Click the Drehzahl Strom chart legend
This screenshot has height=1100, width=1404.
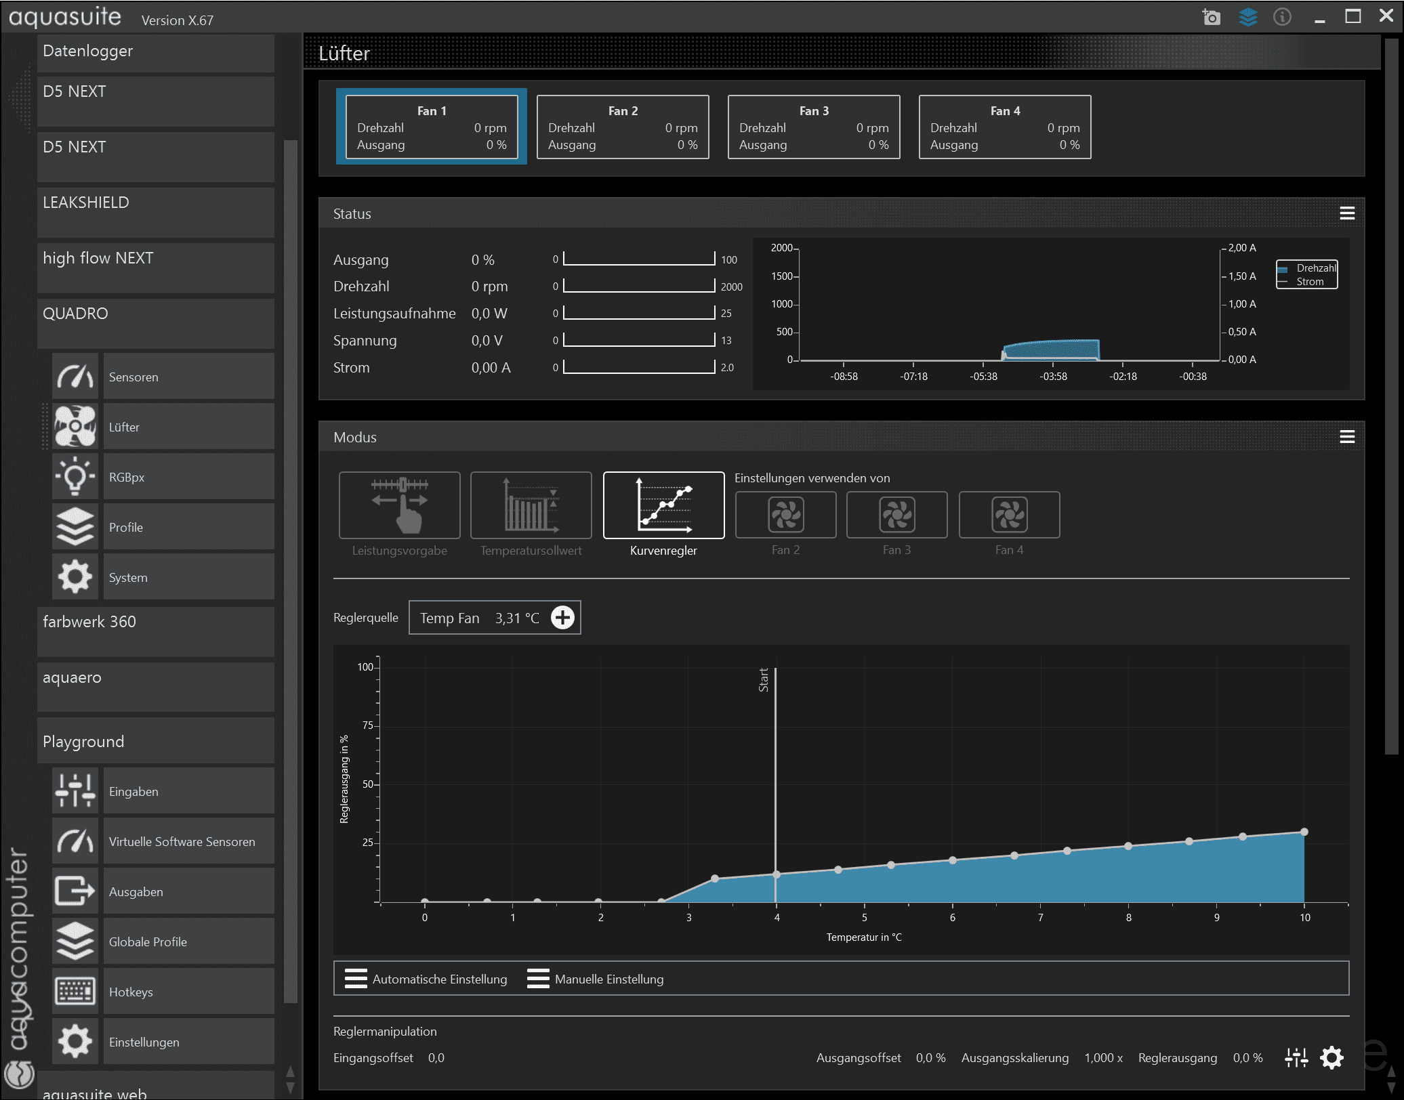[x=1307, y=274]
